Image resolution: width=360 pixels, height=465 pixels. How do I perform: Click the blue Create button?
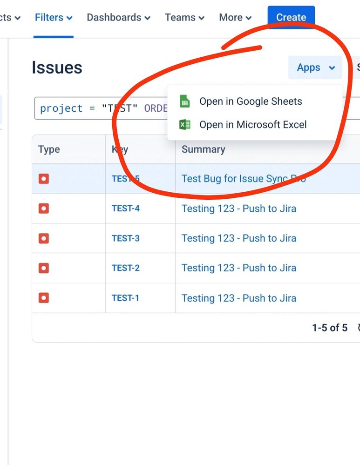click(291, 17)
